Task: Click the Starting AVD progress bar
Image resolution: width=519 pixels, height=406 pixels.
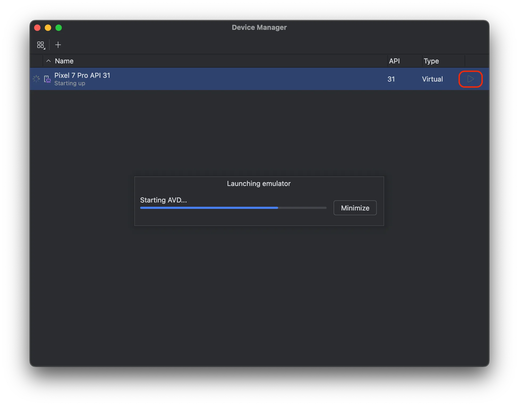Action: [233, 208]
